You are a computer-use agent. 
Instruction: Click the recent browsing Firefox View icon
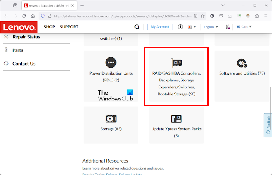[x=15, y=5]
